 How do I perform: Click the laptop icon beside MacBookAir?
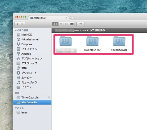click(x=18, y=102)
